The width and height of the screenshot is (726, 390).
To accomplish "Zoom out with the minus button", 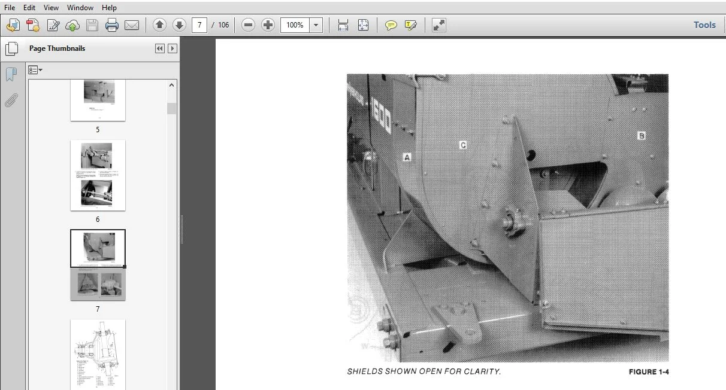I will pyautogui.click(x=249, y=25).
